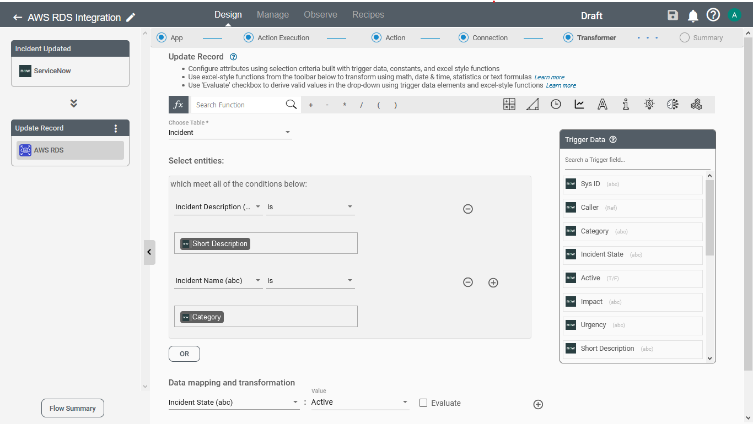Select the App step radio
Image resolution: width=753 pixels, height=424 pixels.
162,37
